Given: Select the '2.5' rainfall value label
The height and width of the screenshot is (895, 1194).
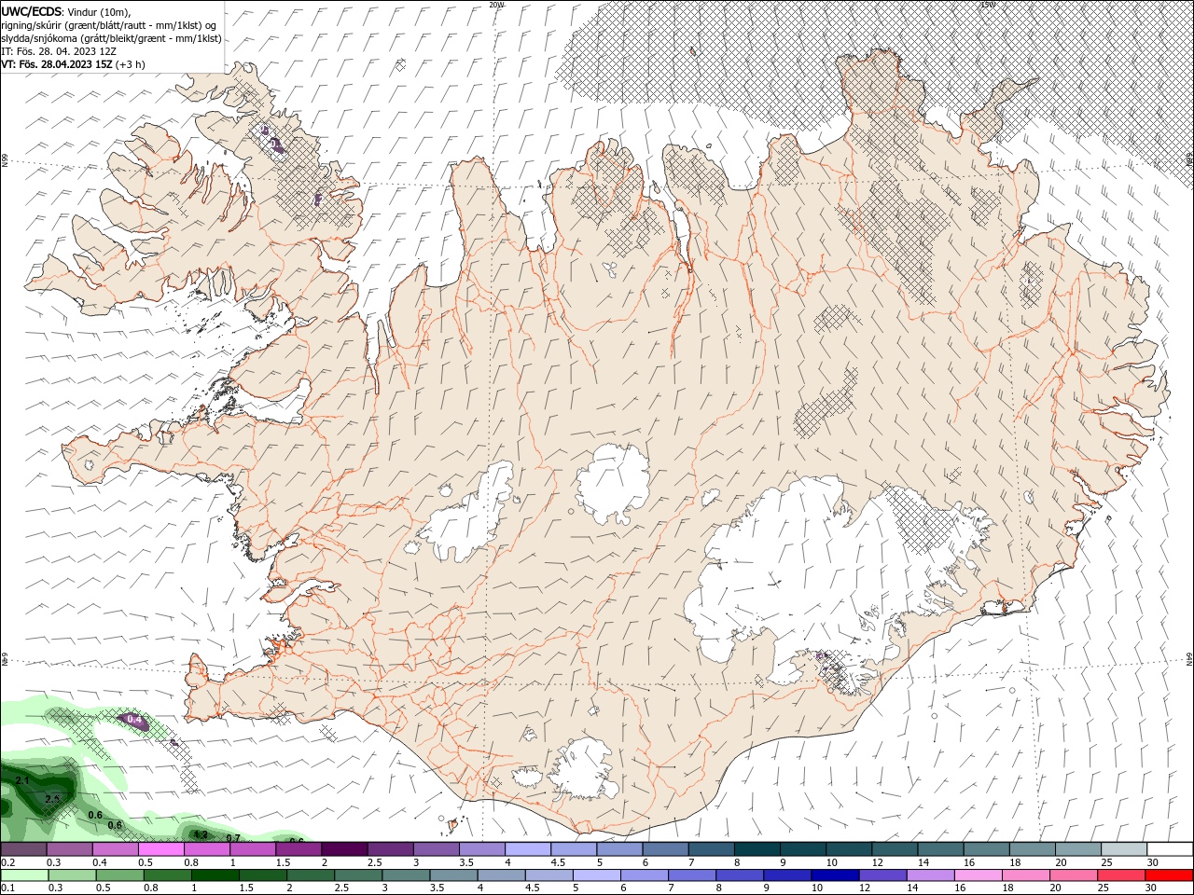Looking at the screenshot, I should pos(52,800).
